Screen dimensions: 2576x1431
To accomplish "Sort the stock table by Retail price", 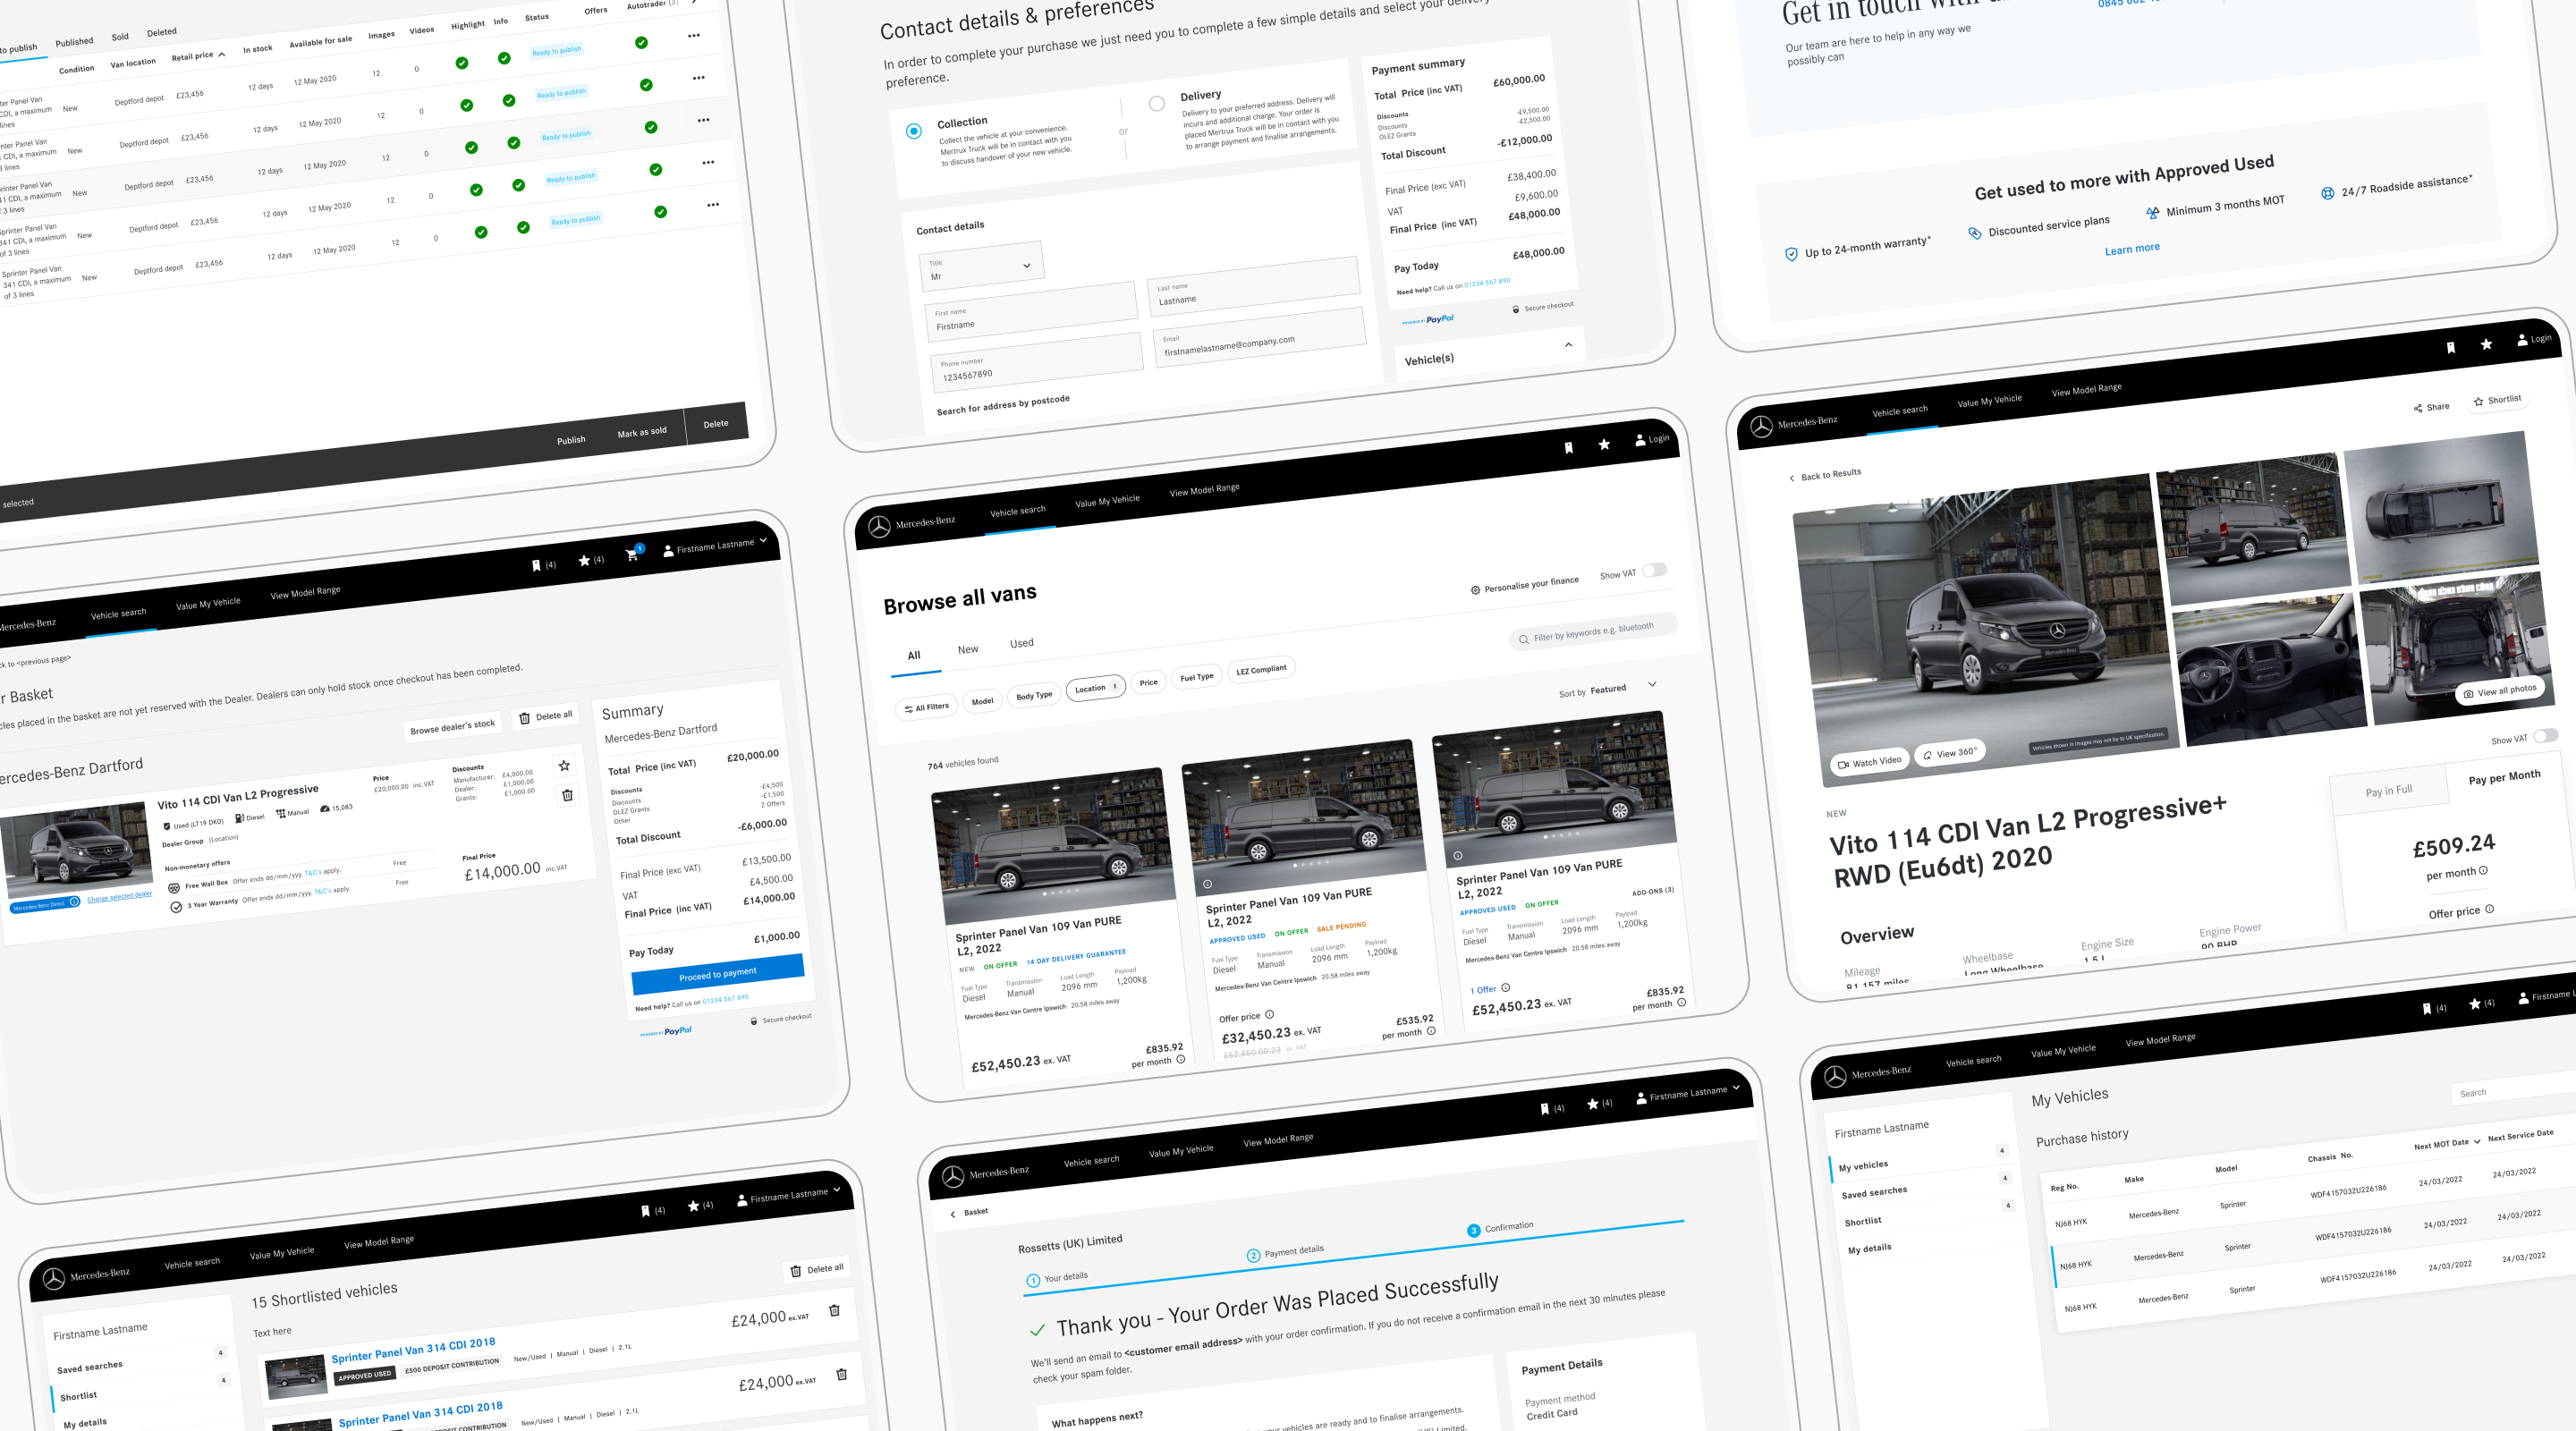I will click(198, 56).
